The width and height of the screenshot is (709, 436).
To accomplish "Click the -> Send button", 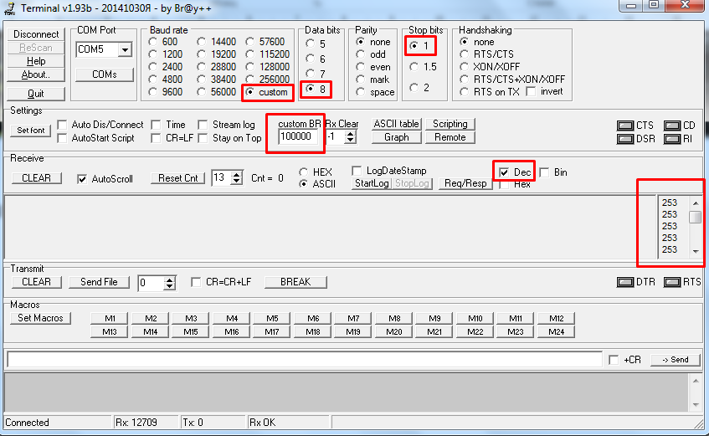I will 676,360.
